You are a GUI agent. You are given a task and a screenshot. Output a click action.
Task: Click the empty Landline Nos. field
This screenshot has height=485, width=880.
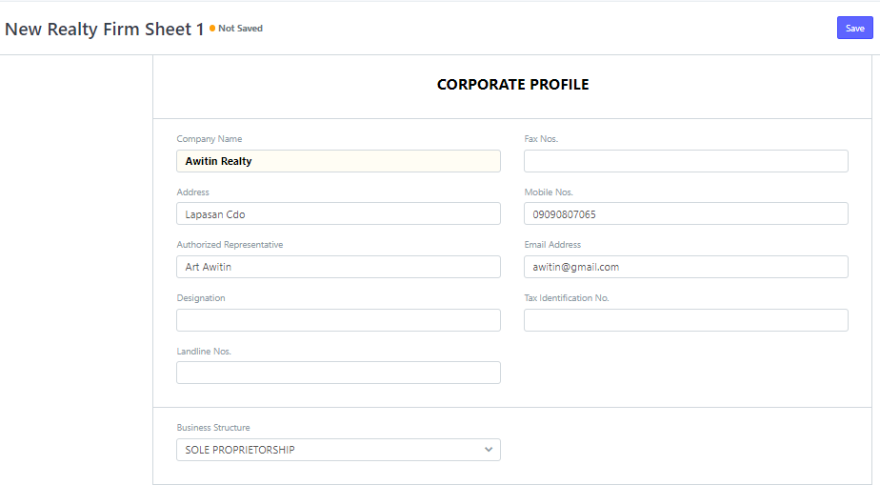point(338,373)
